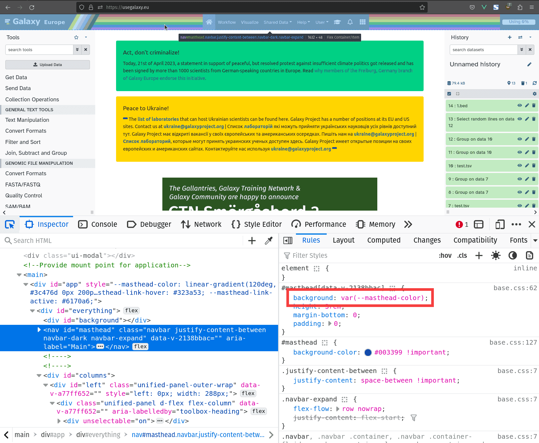Open the masthead apps grid icon
The height and width of the screenshot is (443, 539).
click(363, 22)
